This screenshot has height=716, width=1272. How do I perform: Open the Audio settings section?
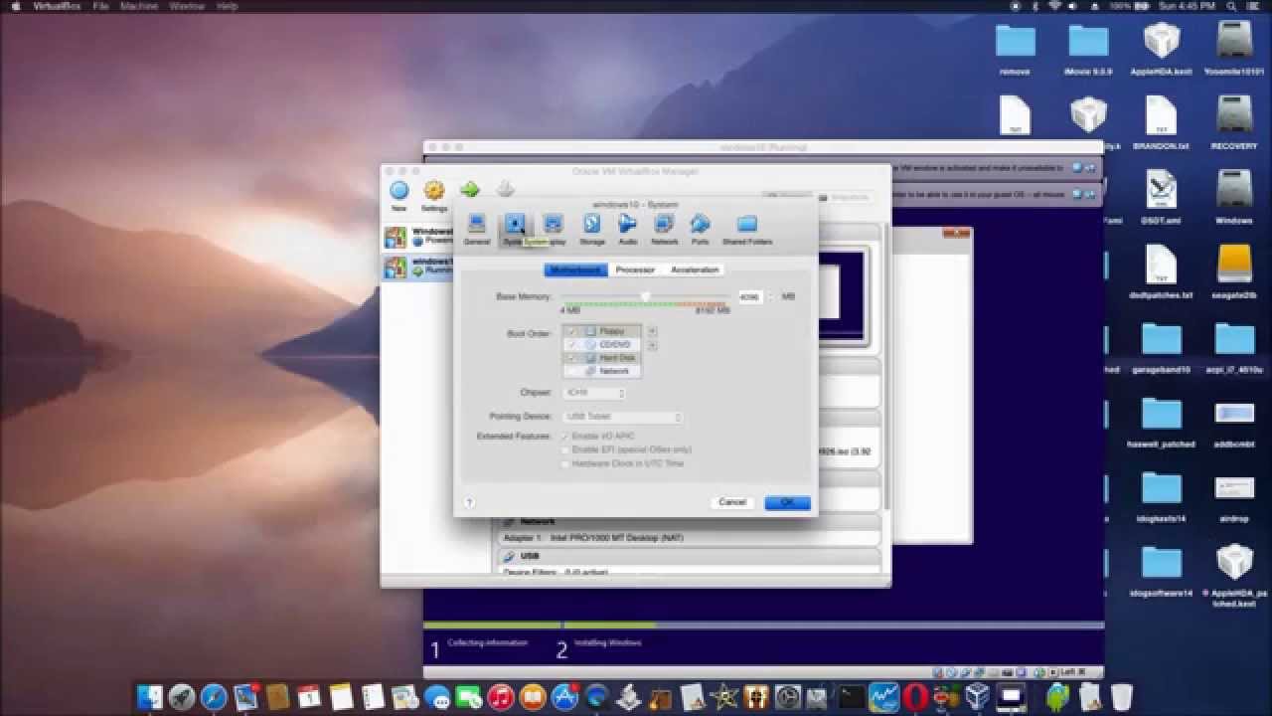tap(628, 230)
